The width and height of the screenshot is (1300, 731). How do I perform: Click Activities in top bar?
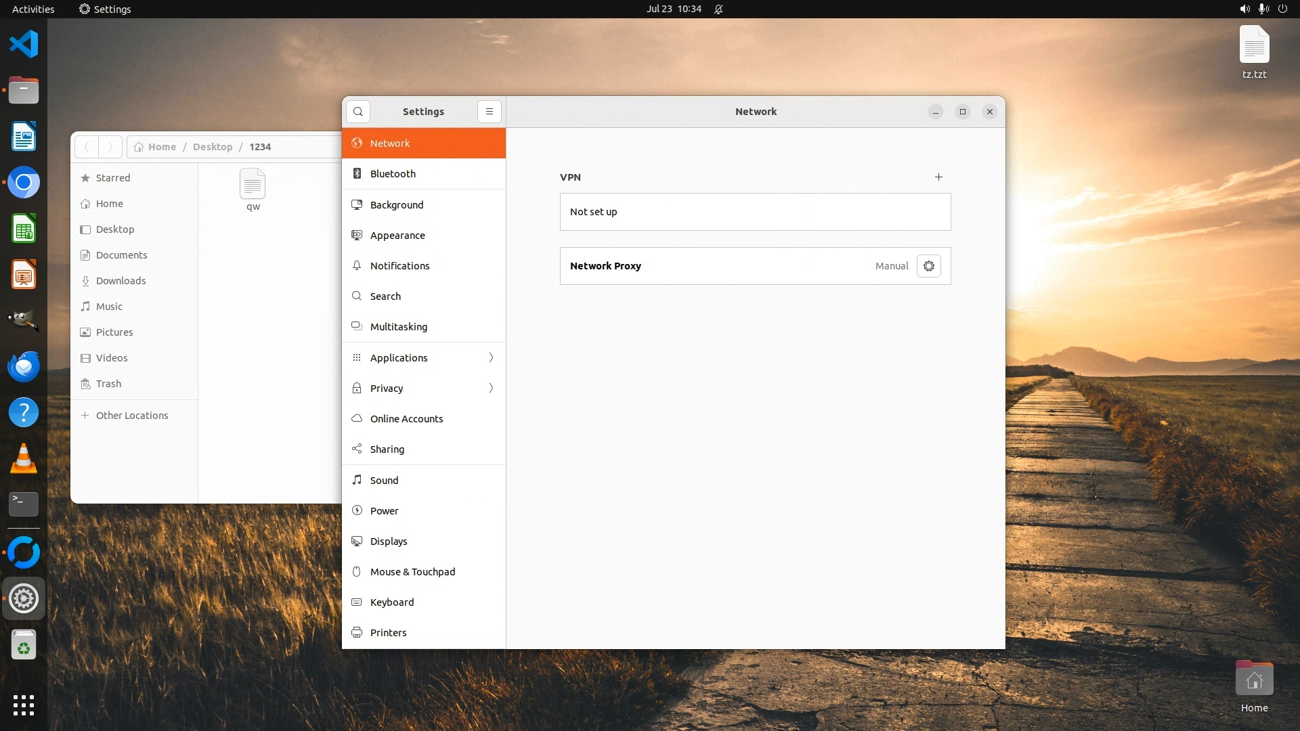pos(33,9)
